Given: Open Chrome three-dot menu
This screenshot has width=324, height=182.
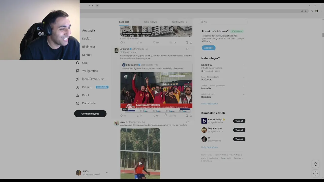Looking at the screenshot, I should click(x=321, y=11).
